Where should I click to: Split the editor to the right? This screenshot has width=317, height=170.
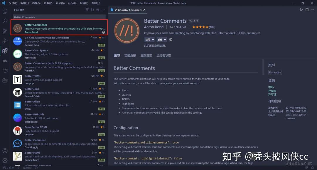pos(307,10)
